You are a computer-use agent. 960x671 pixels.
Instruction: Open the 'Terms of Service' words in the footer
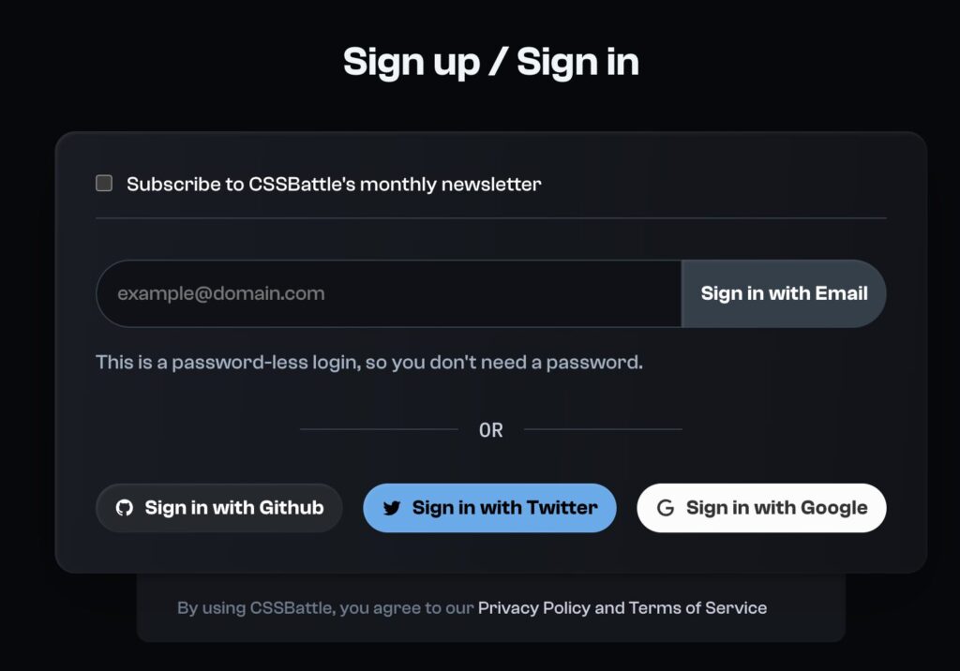point(697,608)
